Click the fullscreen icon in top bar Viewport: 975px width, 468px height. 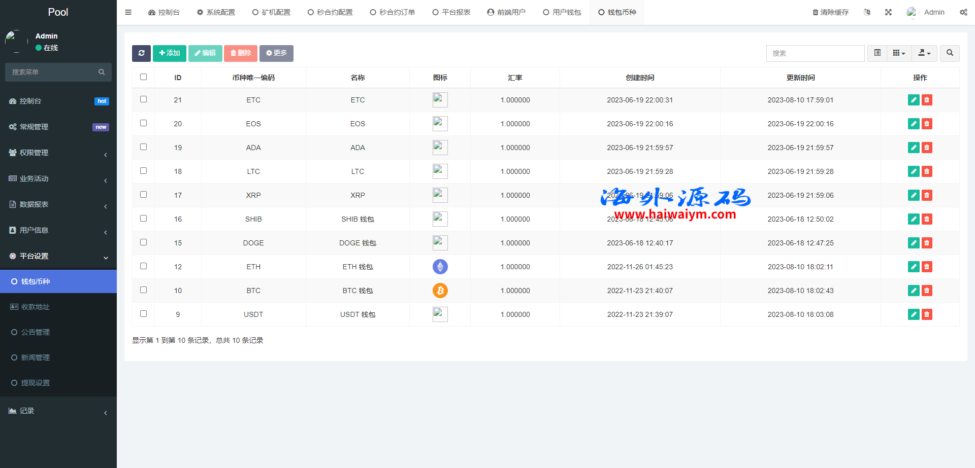pos(888,12)
